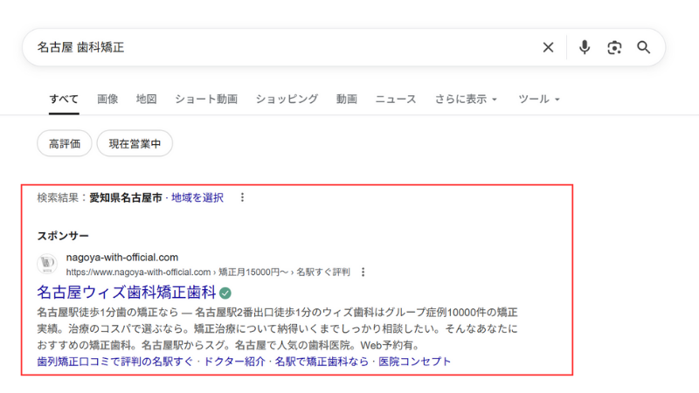699x393 pixels.
Task: Expand the さらに表示 dropdown
Action: click(466, 99)
